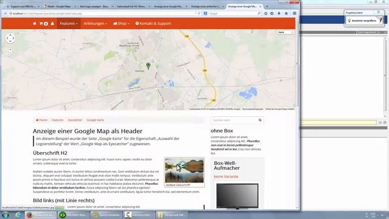The image size is (389, 219).
Task: Click the Firefox home icon in toolbar
Action: click(x=286, y=13)
